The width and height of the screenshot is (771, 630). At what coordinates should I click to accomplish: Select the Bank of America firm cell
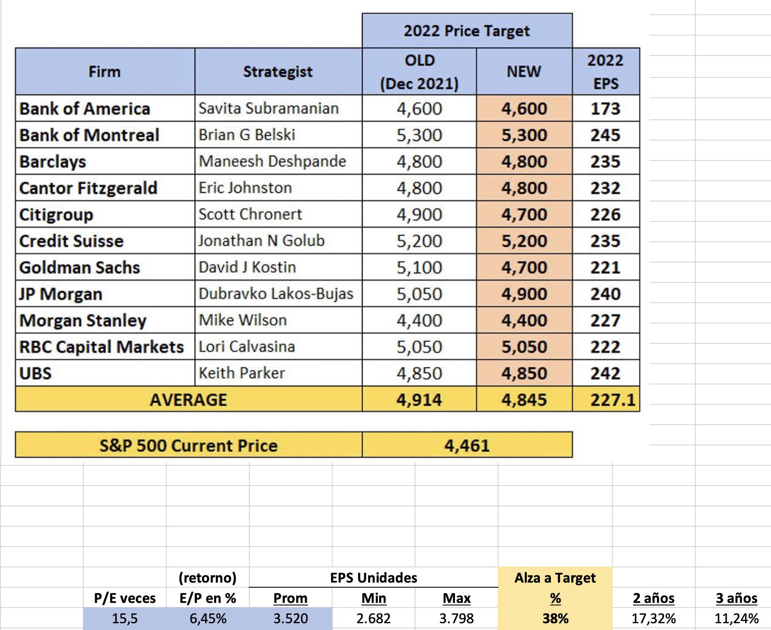105,108
